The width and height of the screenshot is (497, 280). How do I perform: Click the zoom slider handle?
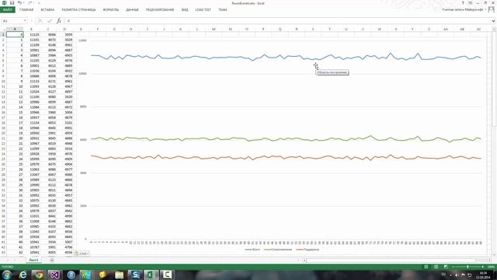(467, 267)
